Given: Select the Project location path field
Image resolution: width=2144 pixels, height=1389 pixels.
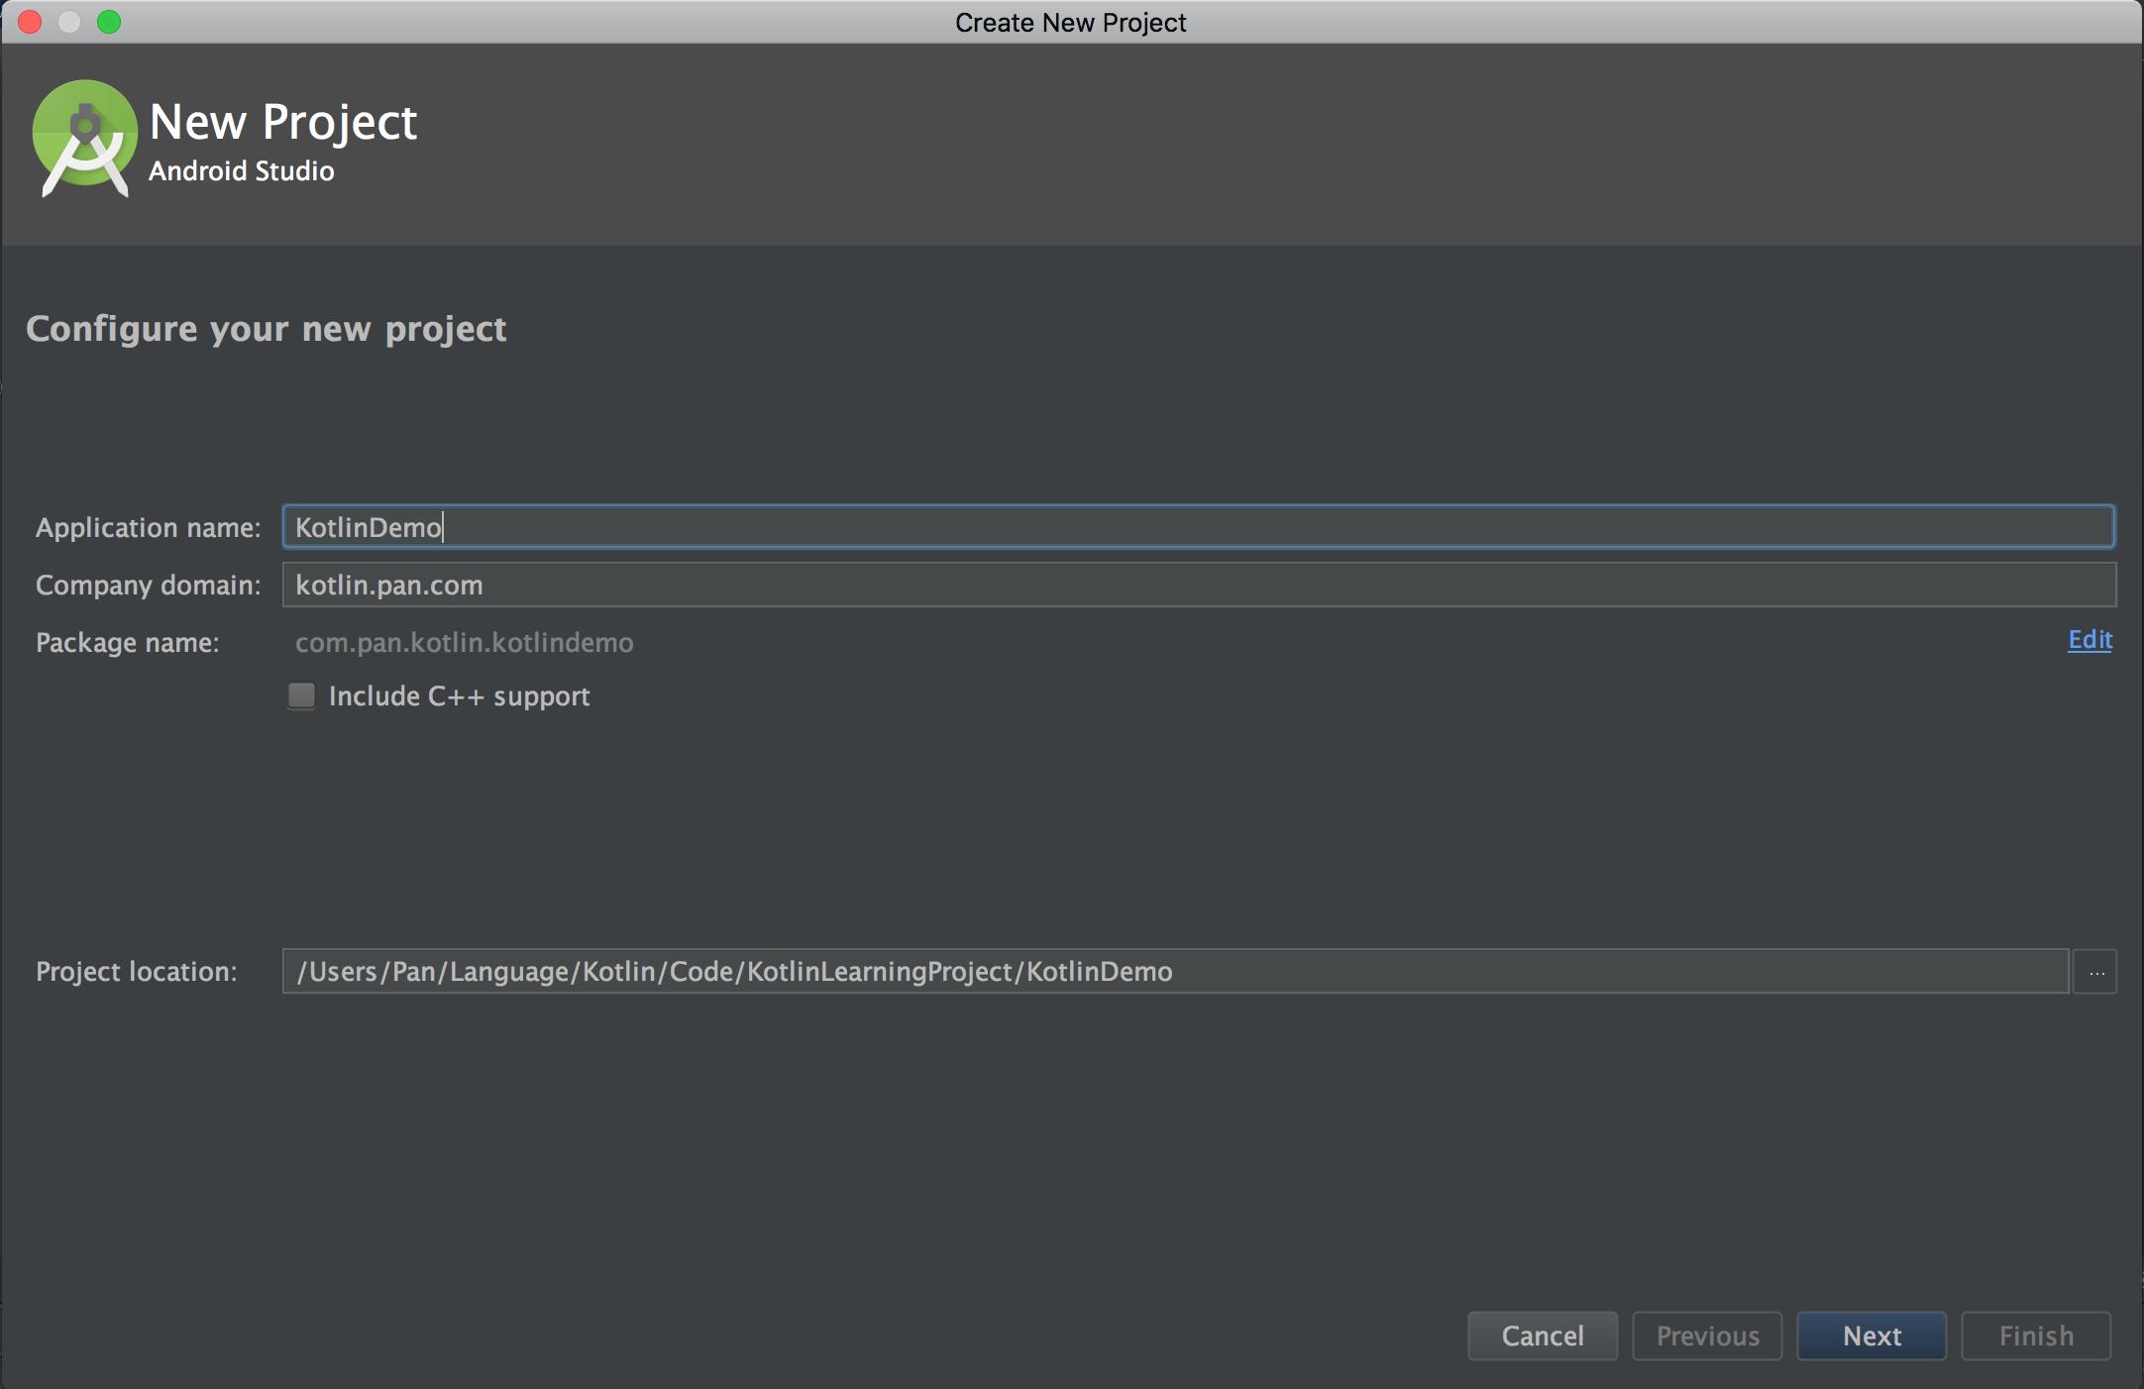Looking at the screenshot, I should (x=1175, y=972).
